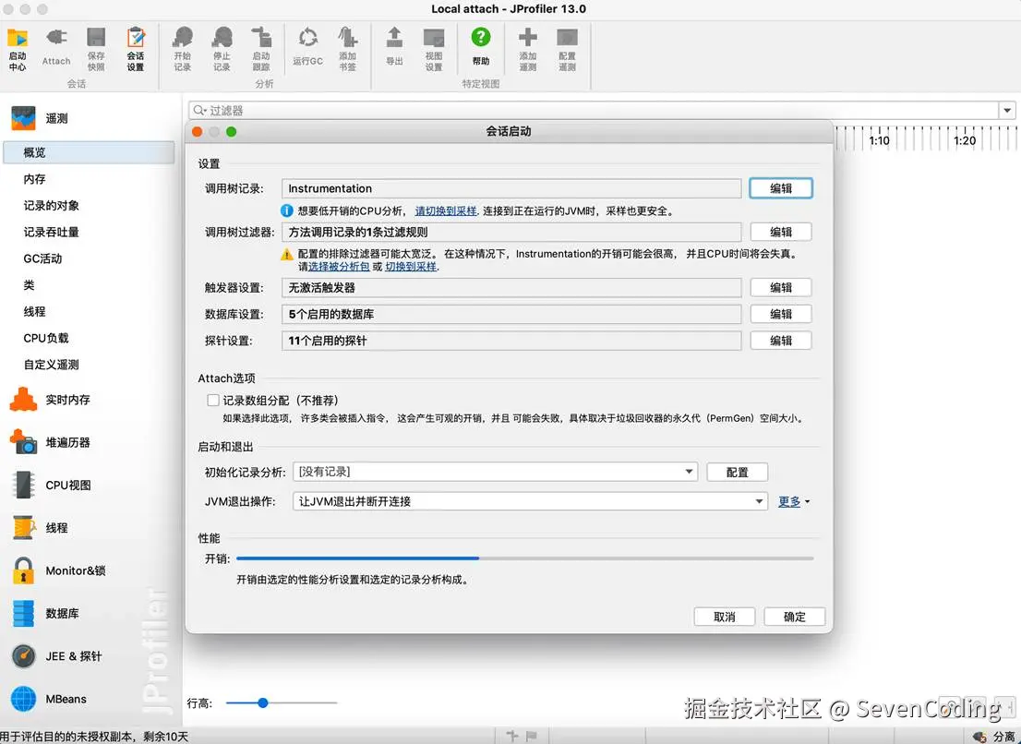
Task: Select 类 classes item
Action: 29,285
